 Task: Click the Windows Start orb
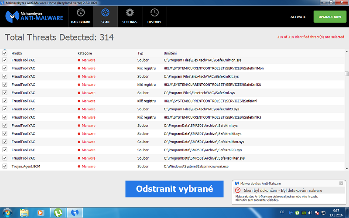click(7, 213)
